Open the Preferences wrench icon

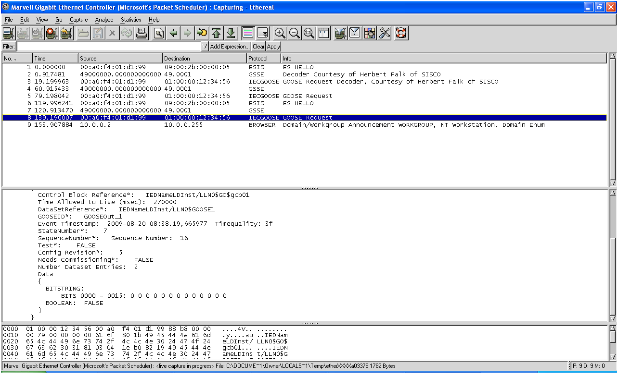click(x=385, y=33)
